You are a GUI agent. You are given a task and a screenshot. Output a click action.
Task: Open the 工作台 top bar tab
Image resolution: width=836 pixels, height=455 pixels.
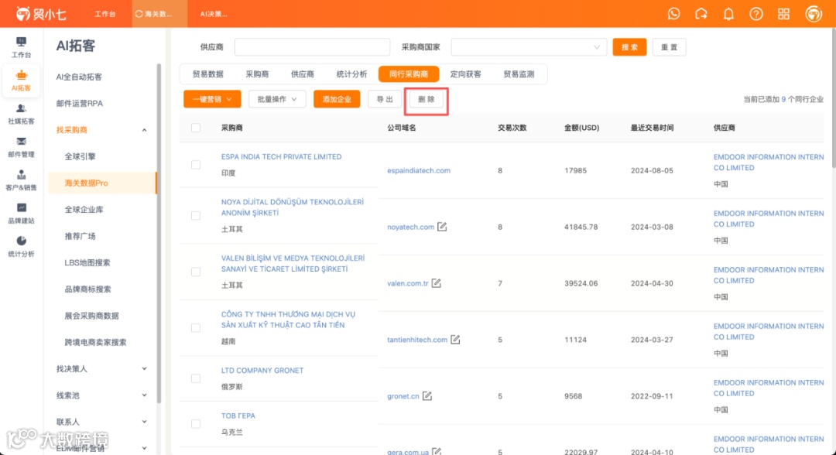click(105, 14)
